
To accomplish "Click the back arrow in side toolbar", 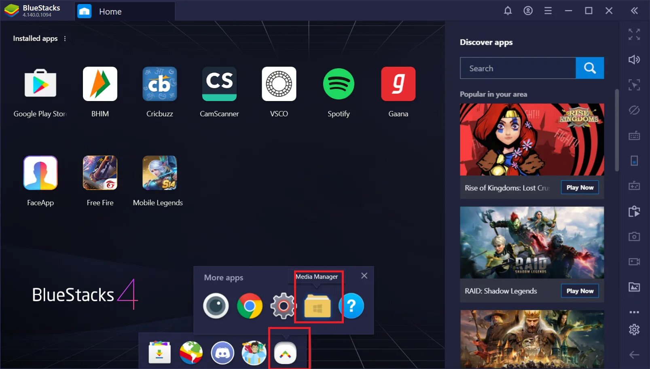I will coord(634,355).
